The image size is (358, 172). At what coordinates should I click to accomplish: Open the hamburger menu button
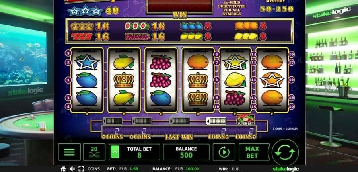[69, 152]
